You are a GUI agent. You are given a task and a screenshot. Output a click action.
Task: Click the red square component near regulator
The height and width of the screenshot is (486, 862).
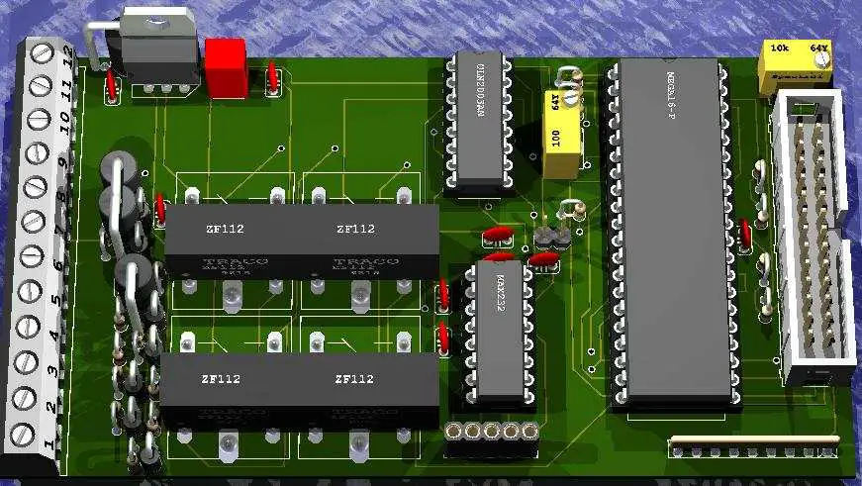(x=226, y=67)
